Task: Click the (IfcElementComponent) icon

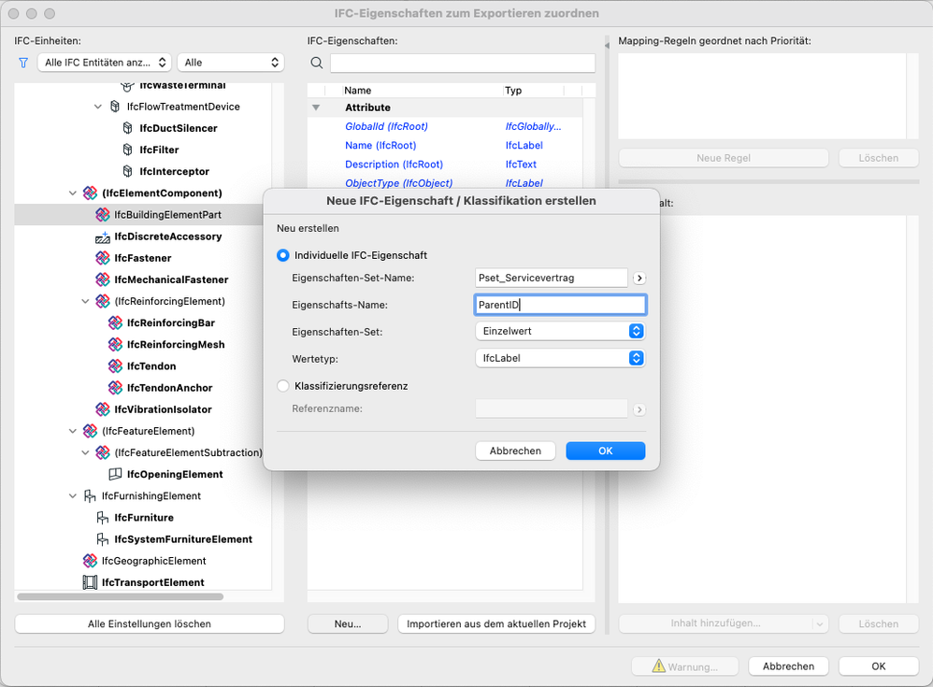Action: click(x=90, y=193)
